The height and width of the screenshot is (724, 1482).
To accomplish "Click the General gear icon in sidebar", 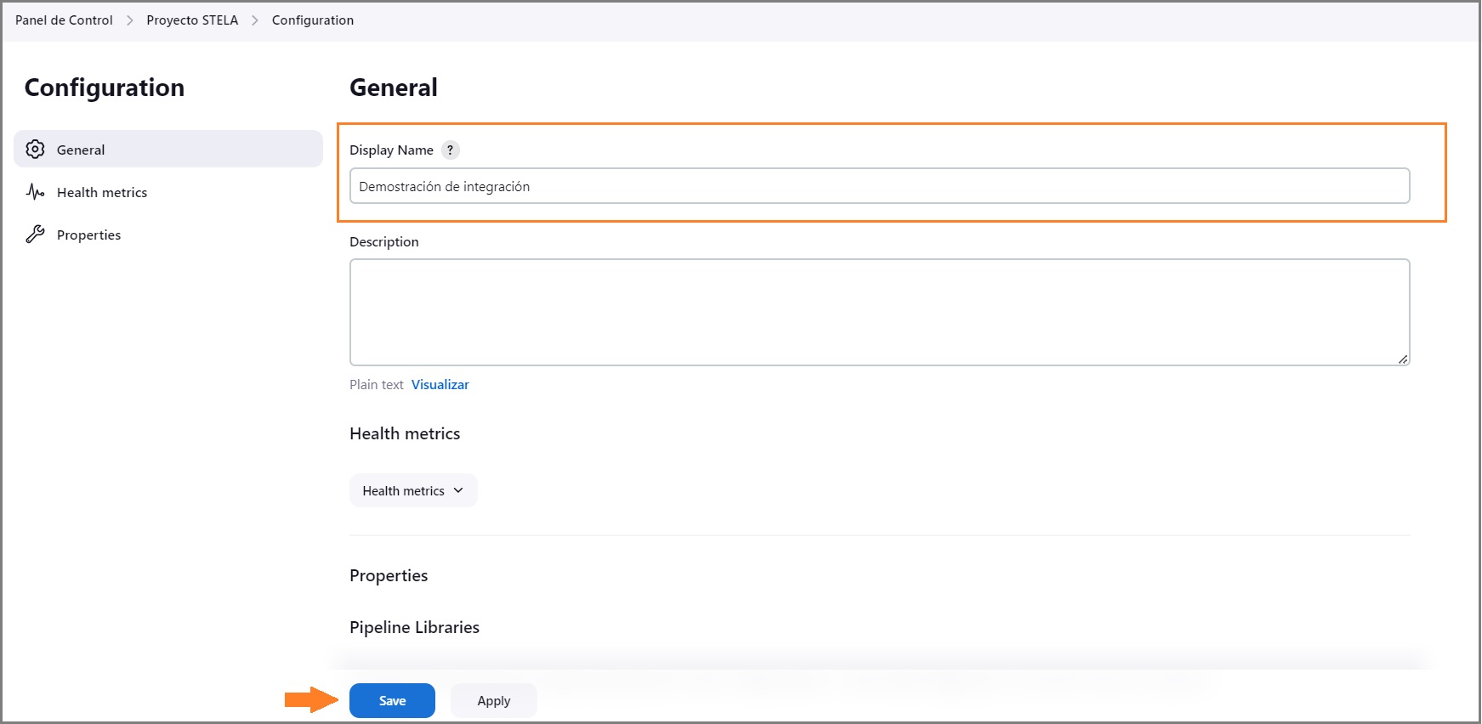I will click(35, 150).
